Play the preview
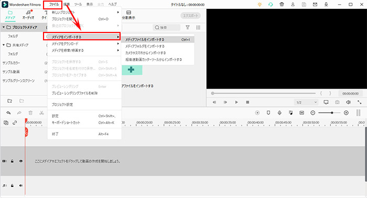This screenshot has height=198, width=367. (236, 102)
